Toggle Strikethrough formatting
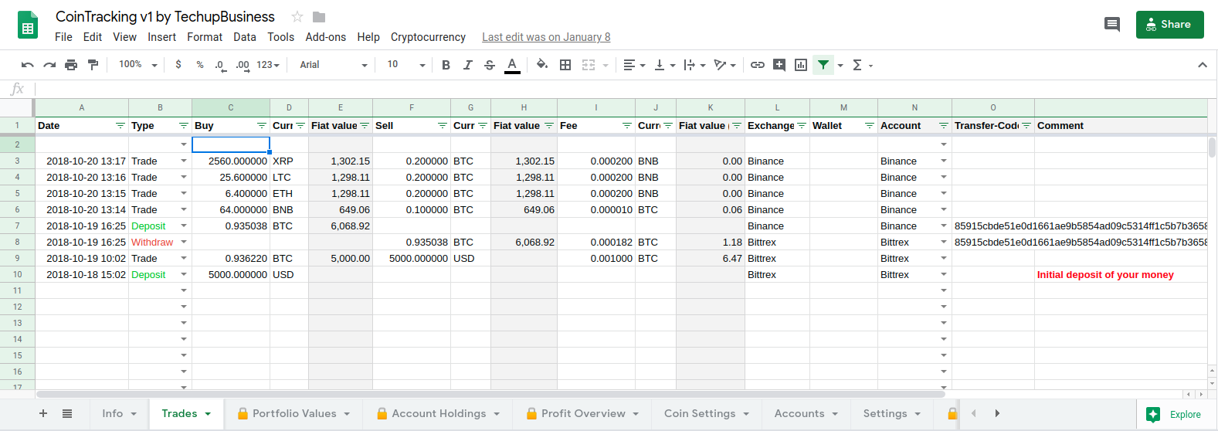The height and width of the screenshot is (431, 1218). (x=490, y=65)
